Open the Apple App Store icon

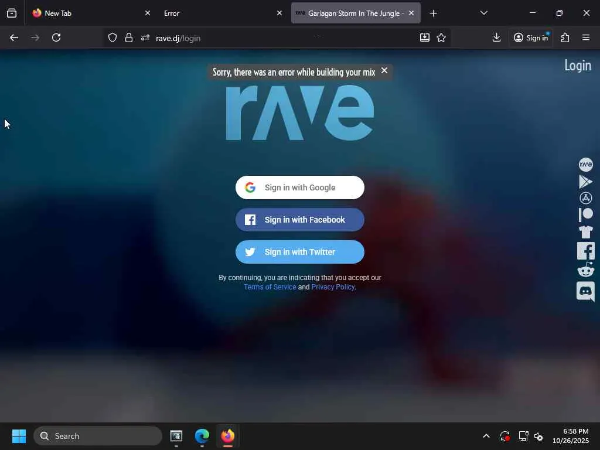pyautogui.click(x=585, y=198)
